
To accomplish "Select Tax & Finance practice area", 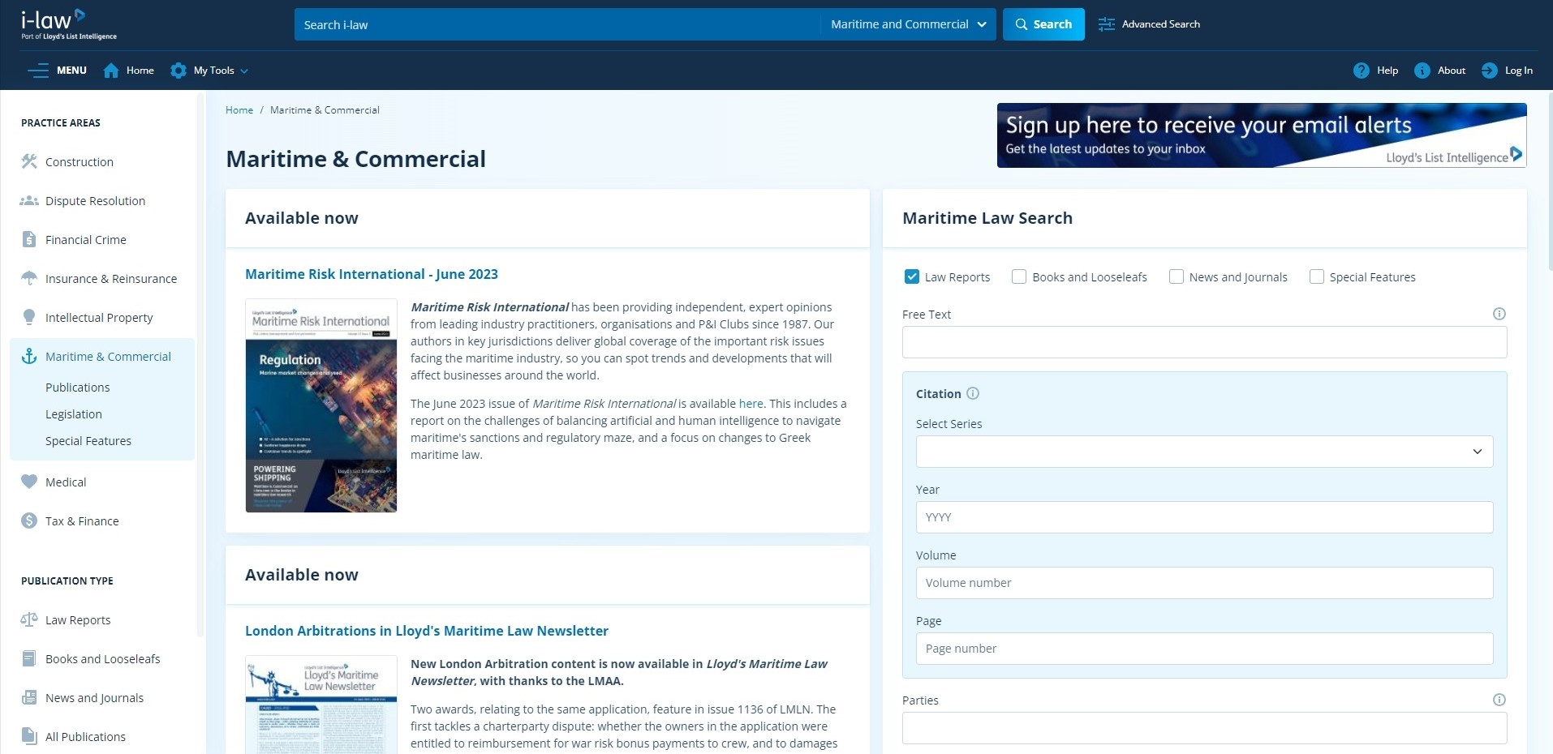I will coord(82,521).
